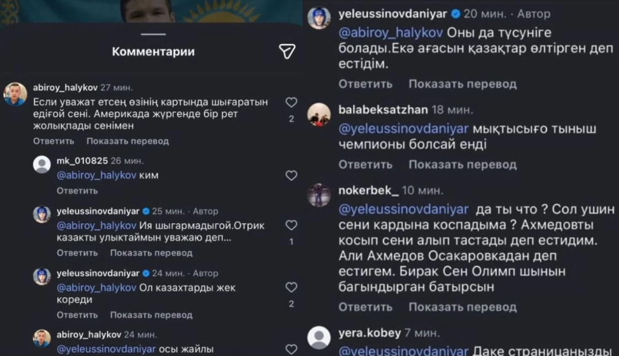Tap the share paper-plane icon beside Комментарии
The image size is (619, 356).
point(287,51)
